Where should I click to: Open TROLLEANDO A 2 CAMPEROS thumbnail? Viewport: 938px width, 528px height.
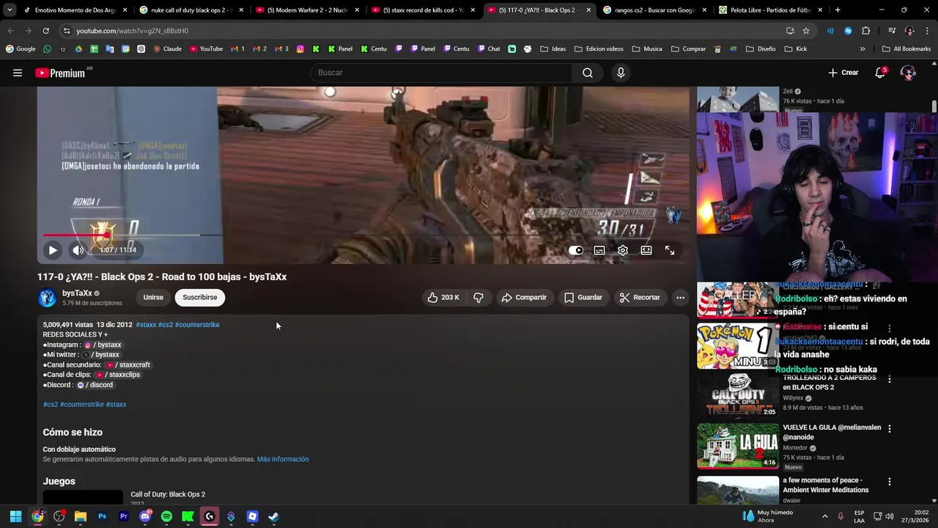tap(737, 395)
